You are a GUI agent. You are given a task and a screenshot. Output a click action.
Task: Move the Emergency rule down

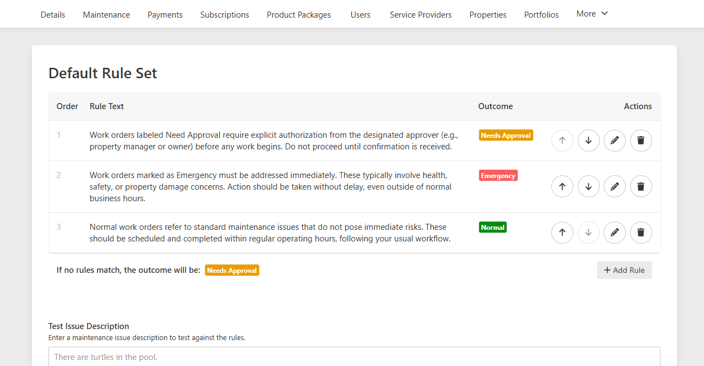pyautogui.click(x=588, y=186)
